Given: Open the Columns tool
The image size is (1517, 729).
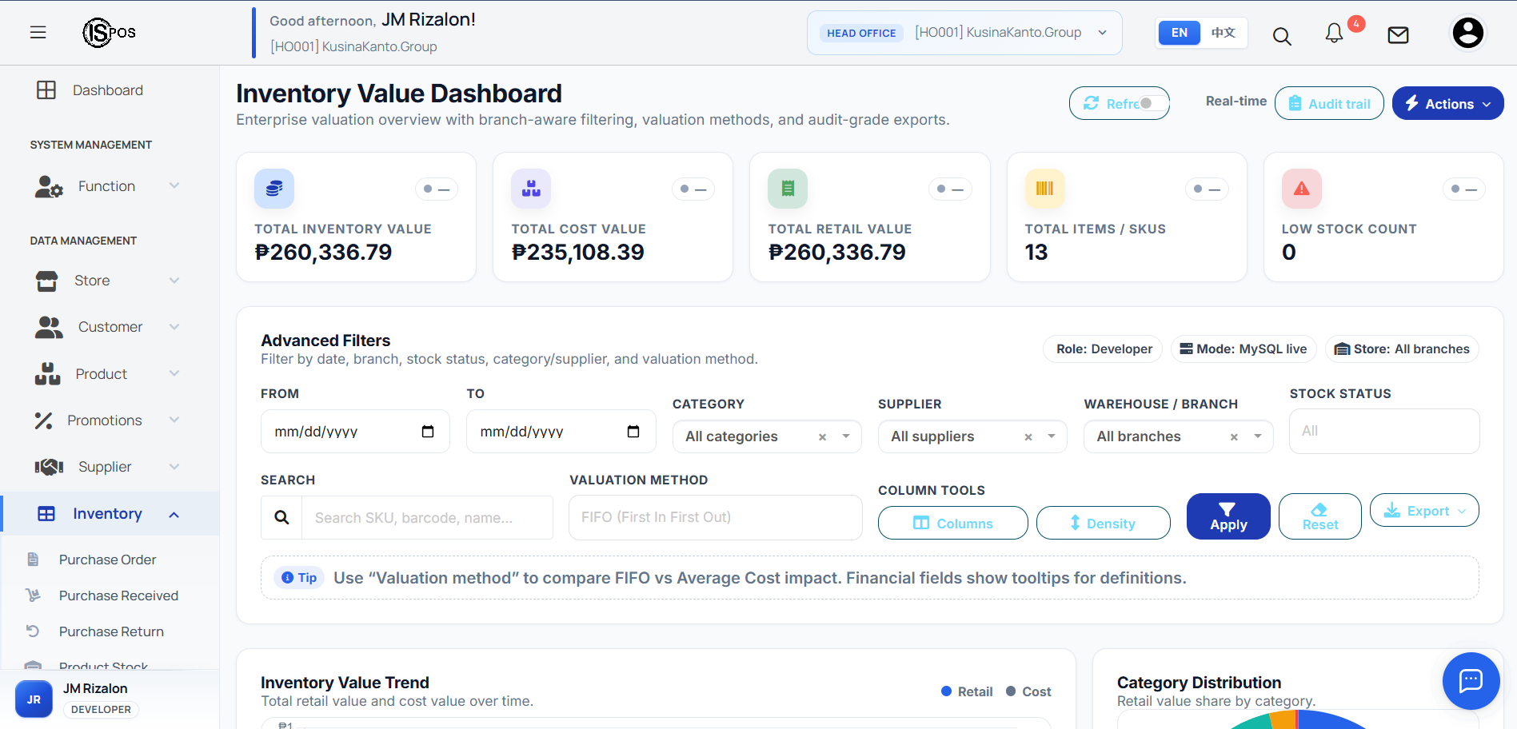Looking at the screenshot, I should pos(953,523).
